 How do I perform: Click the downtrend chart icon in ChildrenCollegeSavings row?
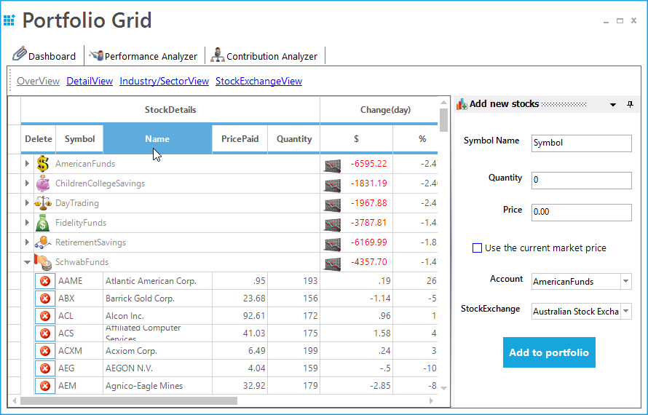pos(333,185)
